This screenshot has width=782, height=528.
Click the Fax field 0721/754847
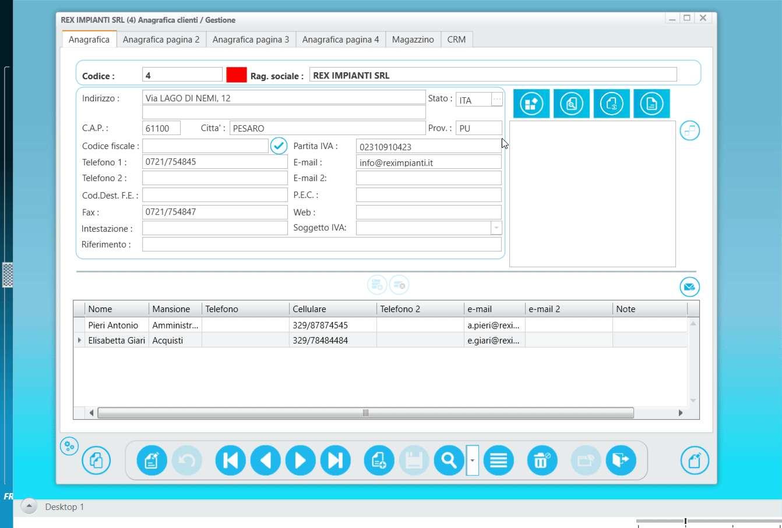215,212
